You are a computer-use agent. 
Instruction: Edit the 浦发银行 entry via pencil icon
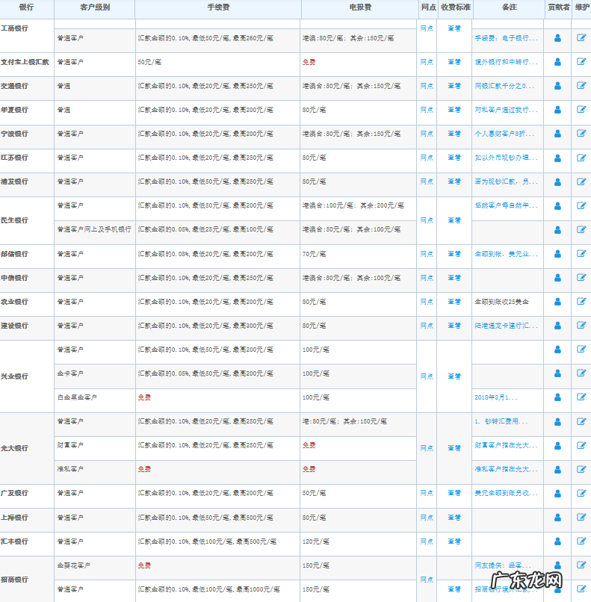click(x=581, y=181)
